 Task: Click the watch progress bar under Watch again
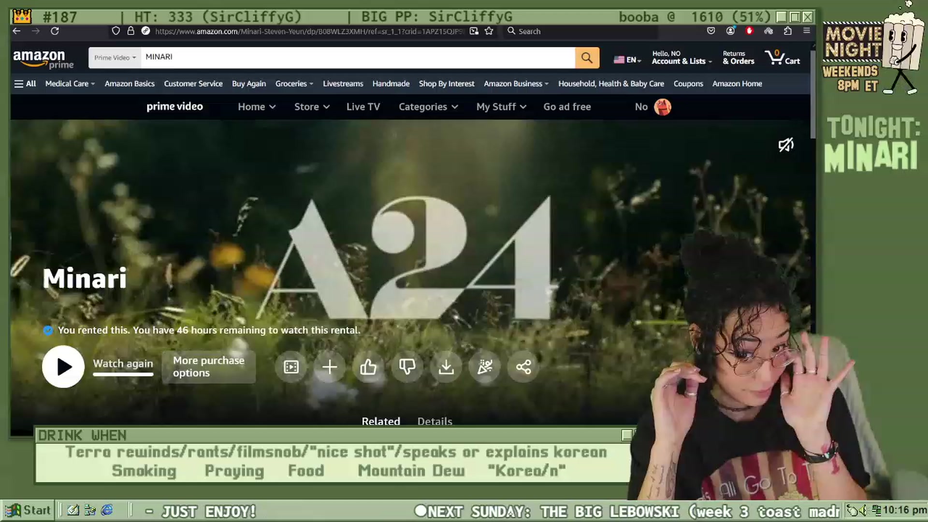click(x=123, y=374)
